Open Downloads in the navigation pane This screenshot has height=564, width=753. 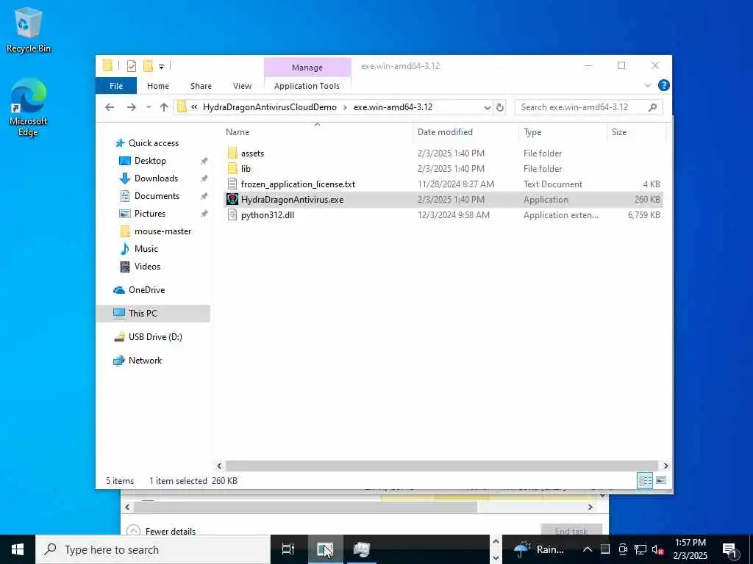[x=156, y=178]
